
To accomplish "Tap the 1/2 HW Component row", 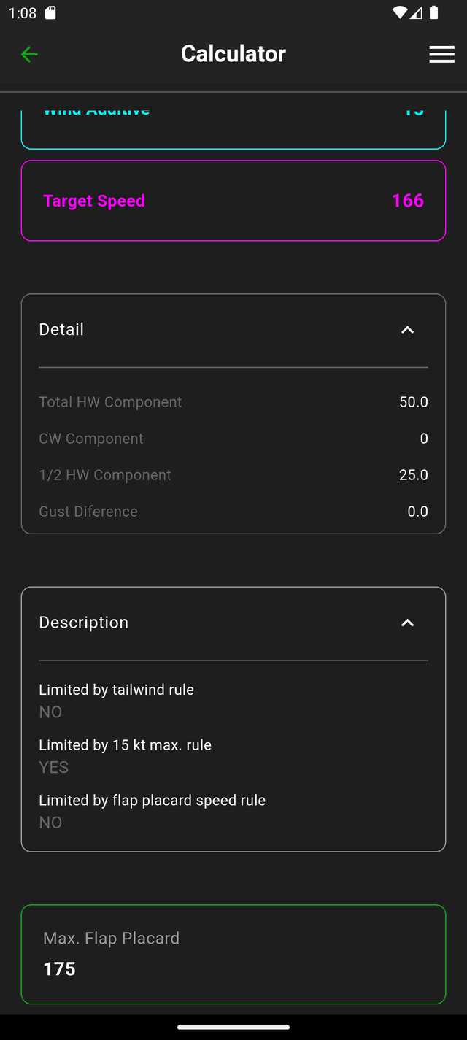I will point(233,475).
